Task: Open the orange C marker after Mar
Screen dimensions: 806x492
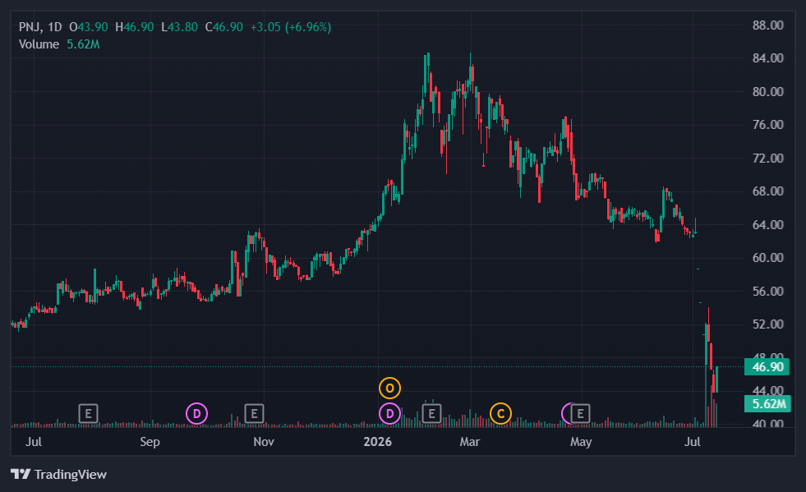Action: 500,413
